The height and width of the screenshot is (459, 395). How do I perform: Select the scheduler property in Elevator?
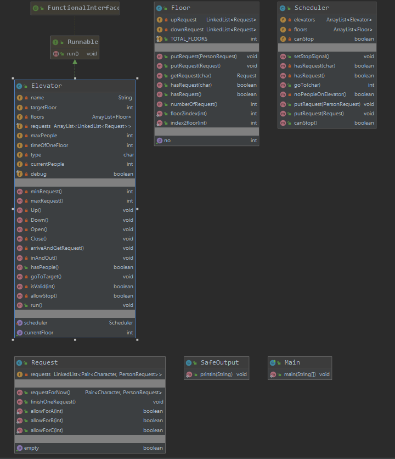click(36, 323)
